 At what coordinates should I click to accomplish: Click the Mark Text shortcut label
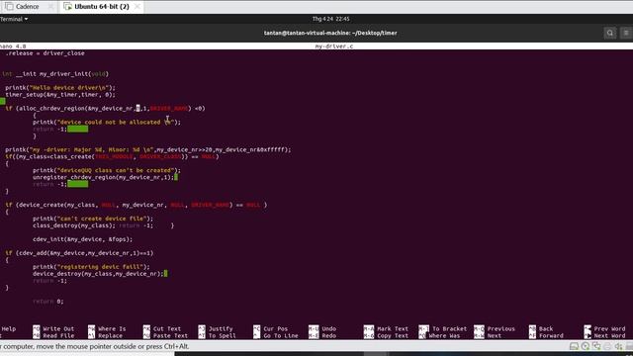click(393, 329)
